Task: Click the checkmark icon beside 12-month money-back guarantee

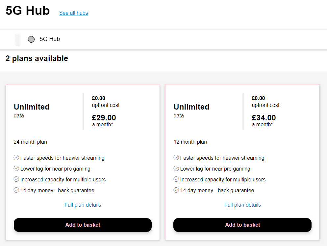Action: tap(176, 190)
